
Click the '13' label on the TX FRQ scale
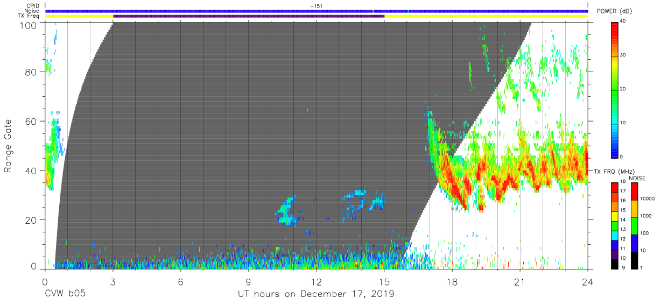click(622, 229)
